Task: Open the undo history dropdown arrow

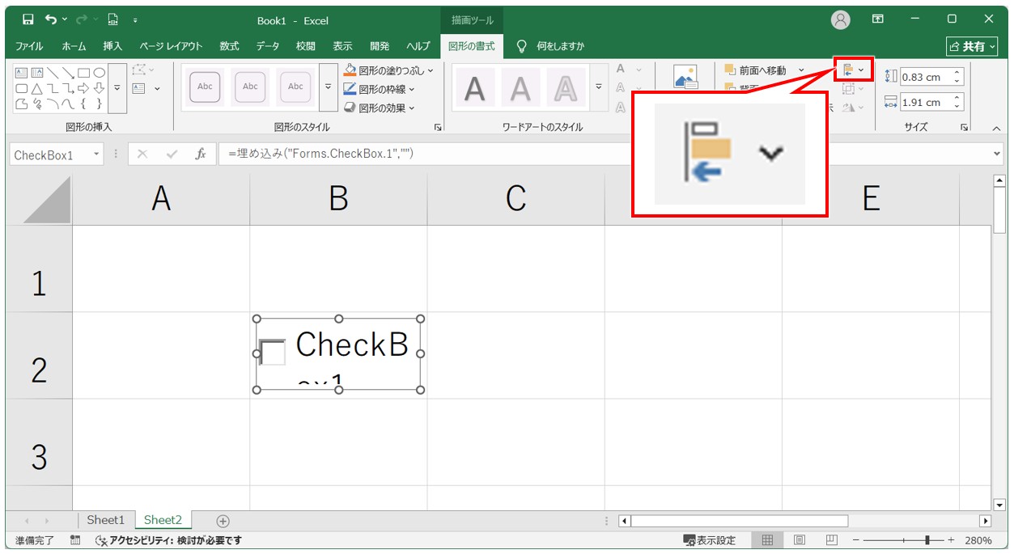Action: (x=64, y=19)
